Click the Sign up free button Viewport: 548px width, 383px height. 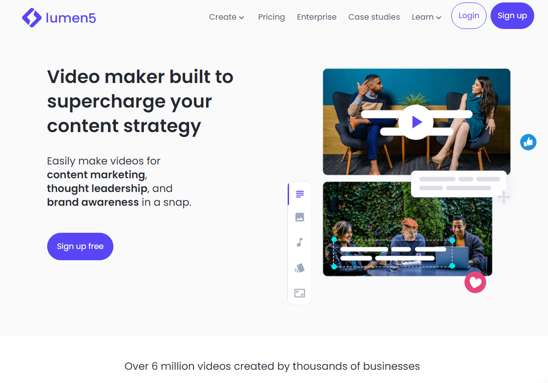point(80,246)
